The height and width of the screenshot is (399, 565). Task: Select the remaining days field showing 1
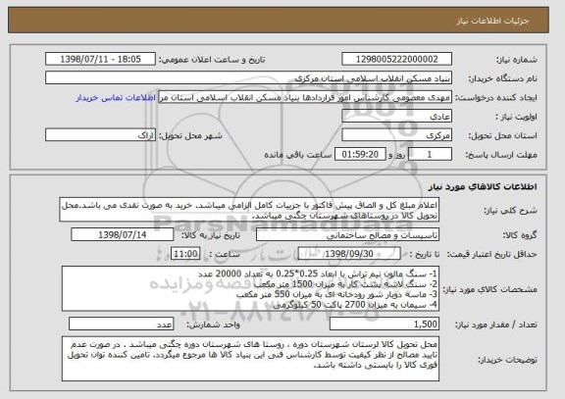coord(430,155)
